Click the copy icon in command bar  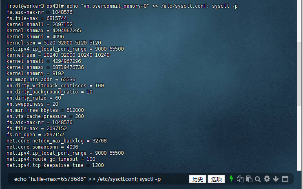click(x=240, y=179)
